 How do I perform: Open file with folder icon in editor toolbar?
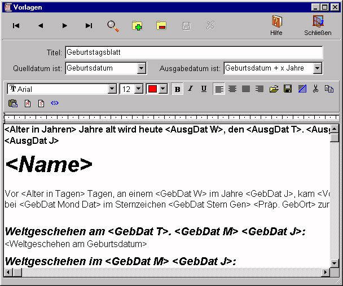pos(274,89)
